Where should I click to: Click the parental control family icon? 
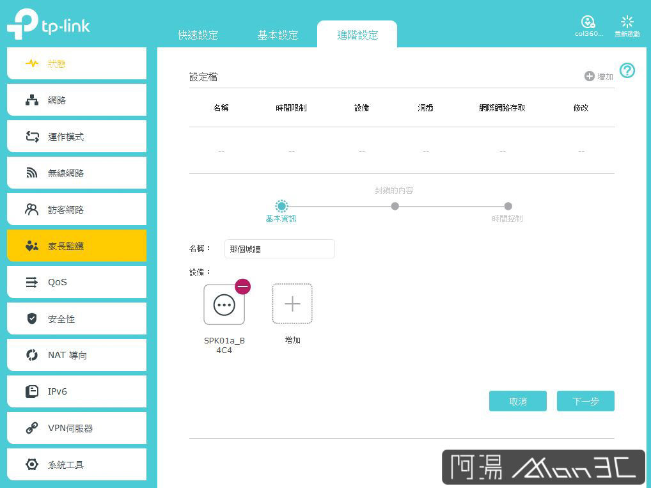[x=32, y=246]
